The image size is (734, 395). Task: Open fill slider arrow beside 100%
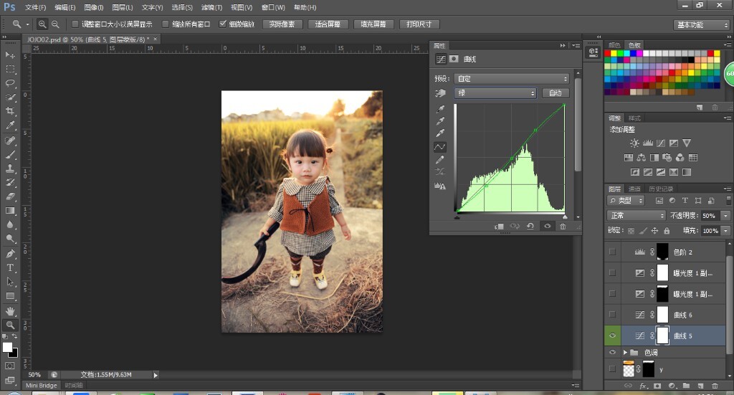pos(726,231)
